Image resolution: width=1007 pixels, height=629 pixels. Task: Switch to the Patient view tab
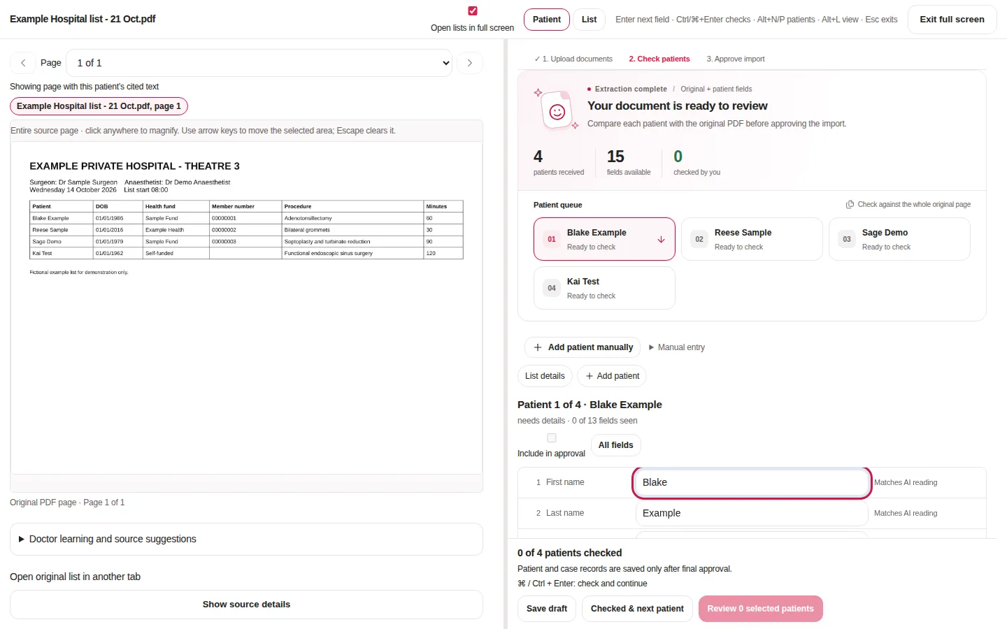coord(547,20)
